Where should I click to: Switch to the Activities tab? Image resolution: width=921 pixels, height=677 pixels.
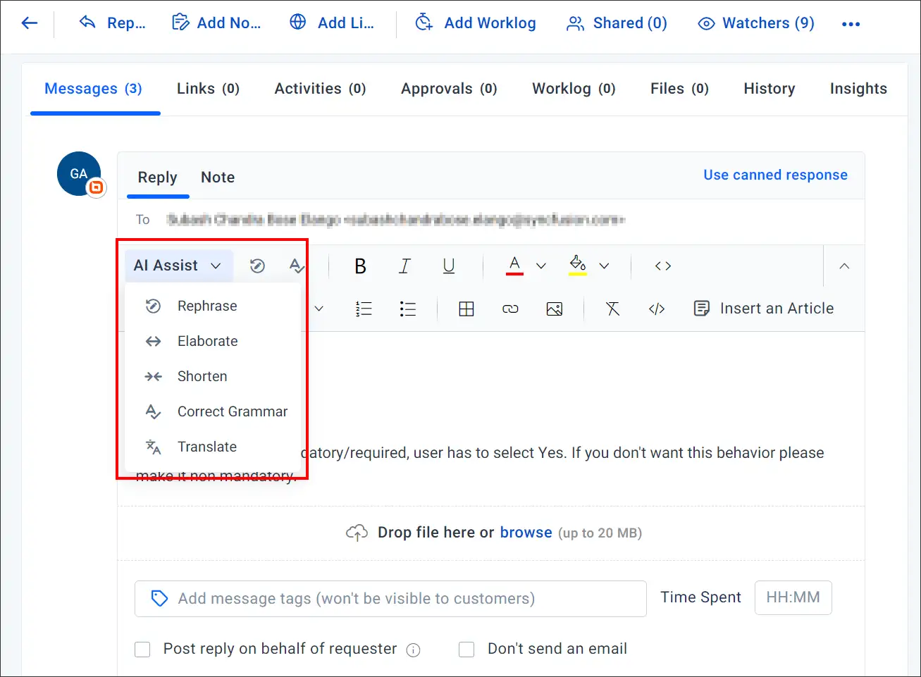[x=320, y=89]
